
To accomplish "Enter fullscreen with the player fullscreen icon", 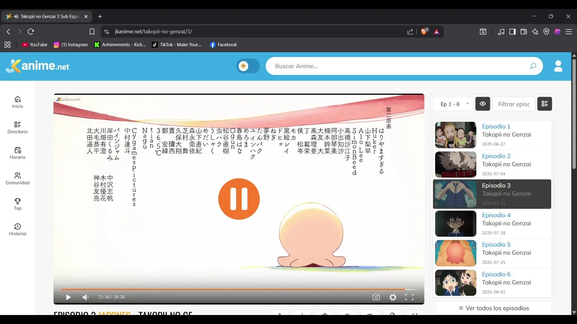I will (409, 297).
